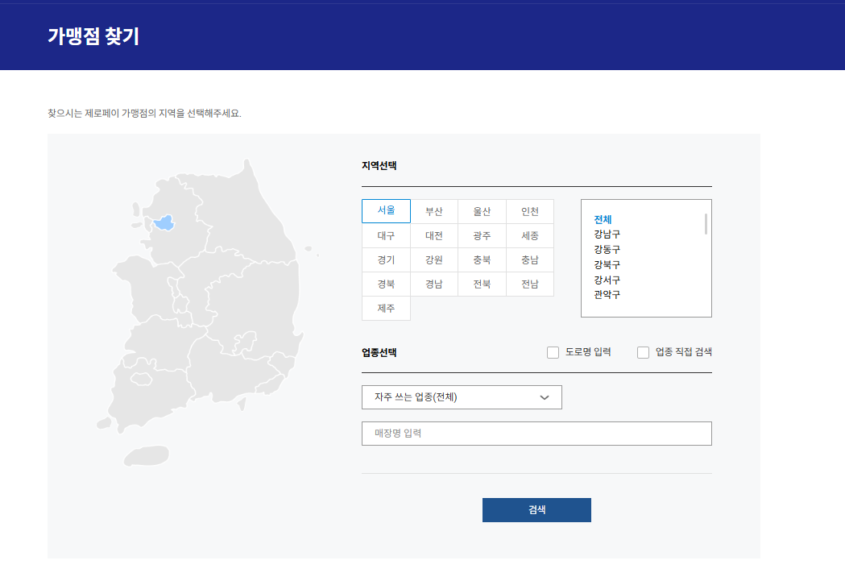This screenshot has height=577, width=845.
Task: Choose 세종 in the region grid
Action: [x=530, y=235]
